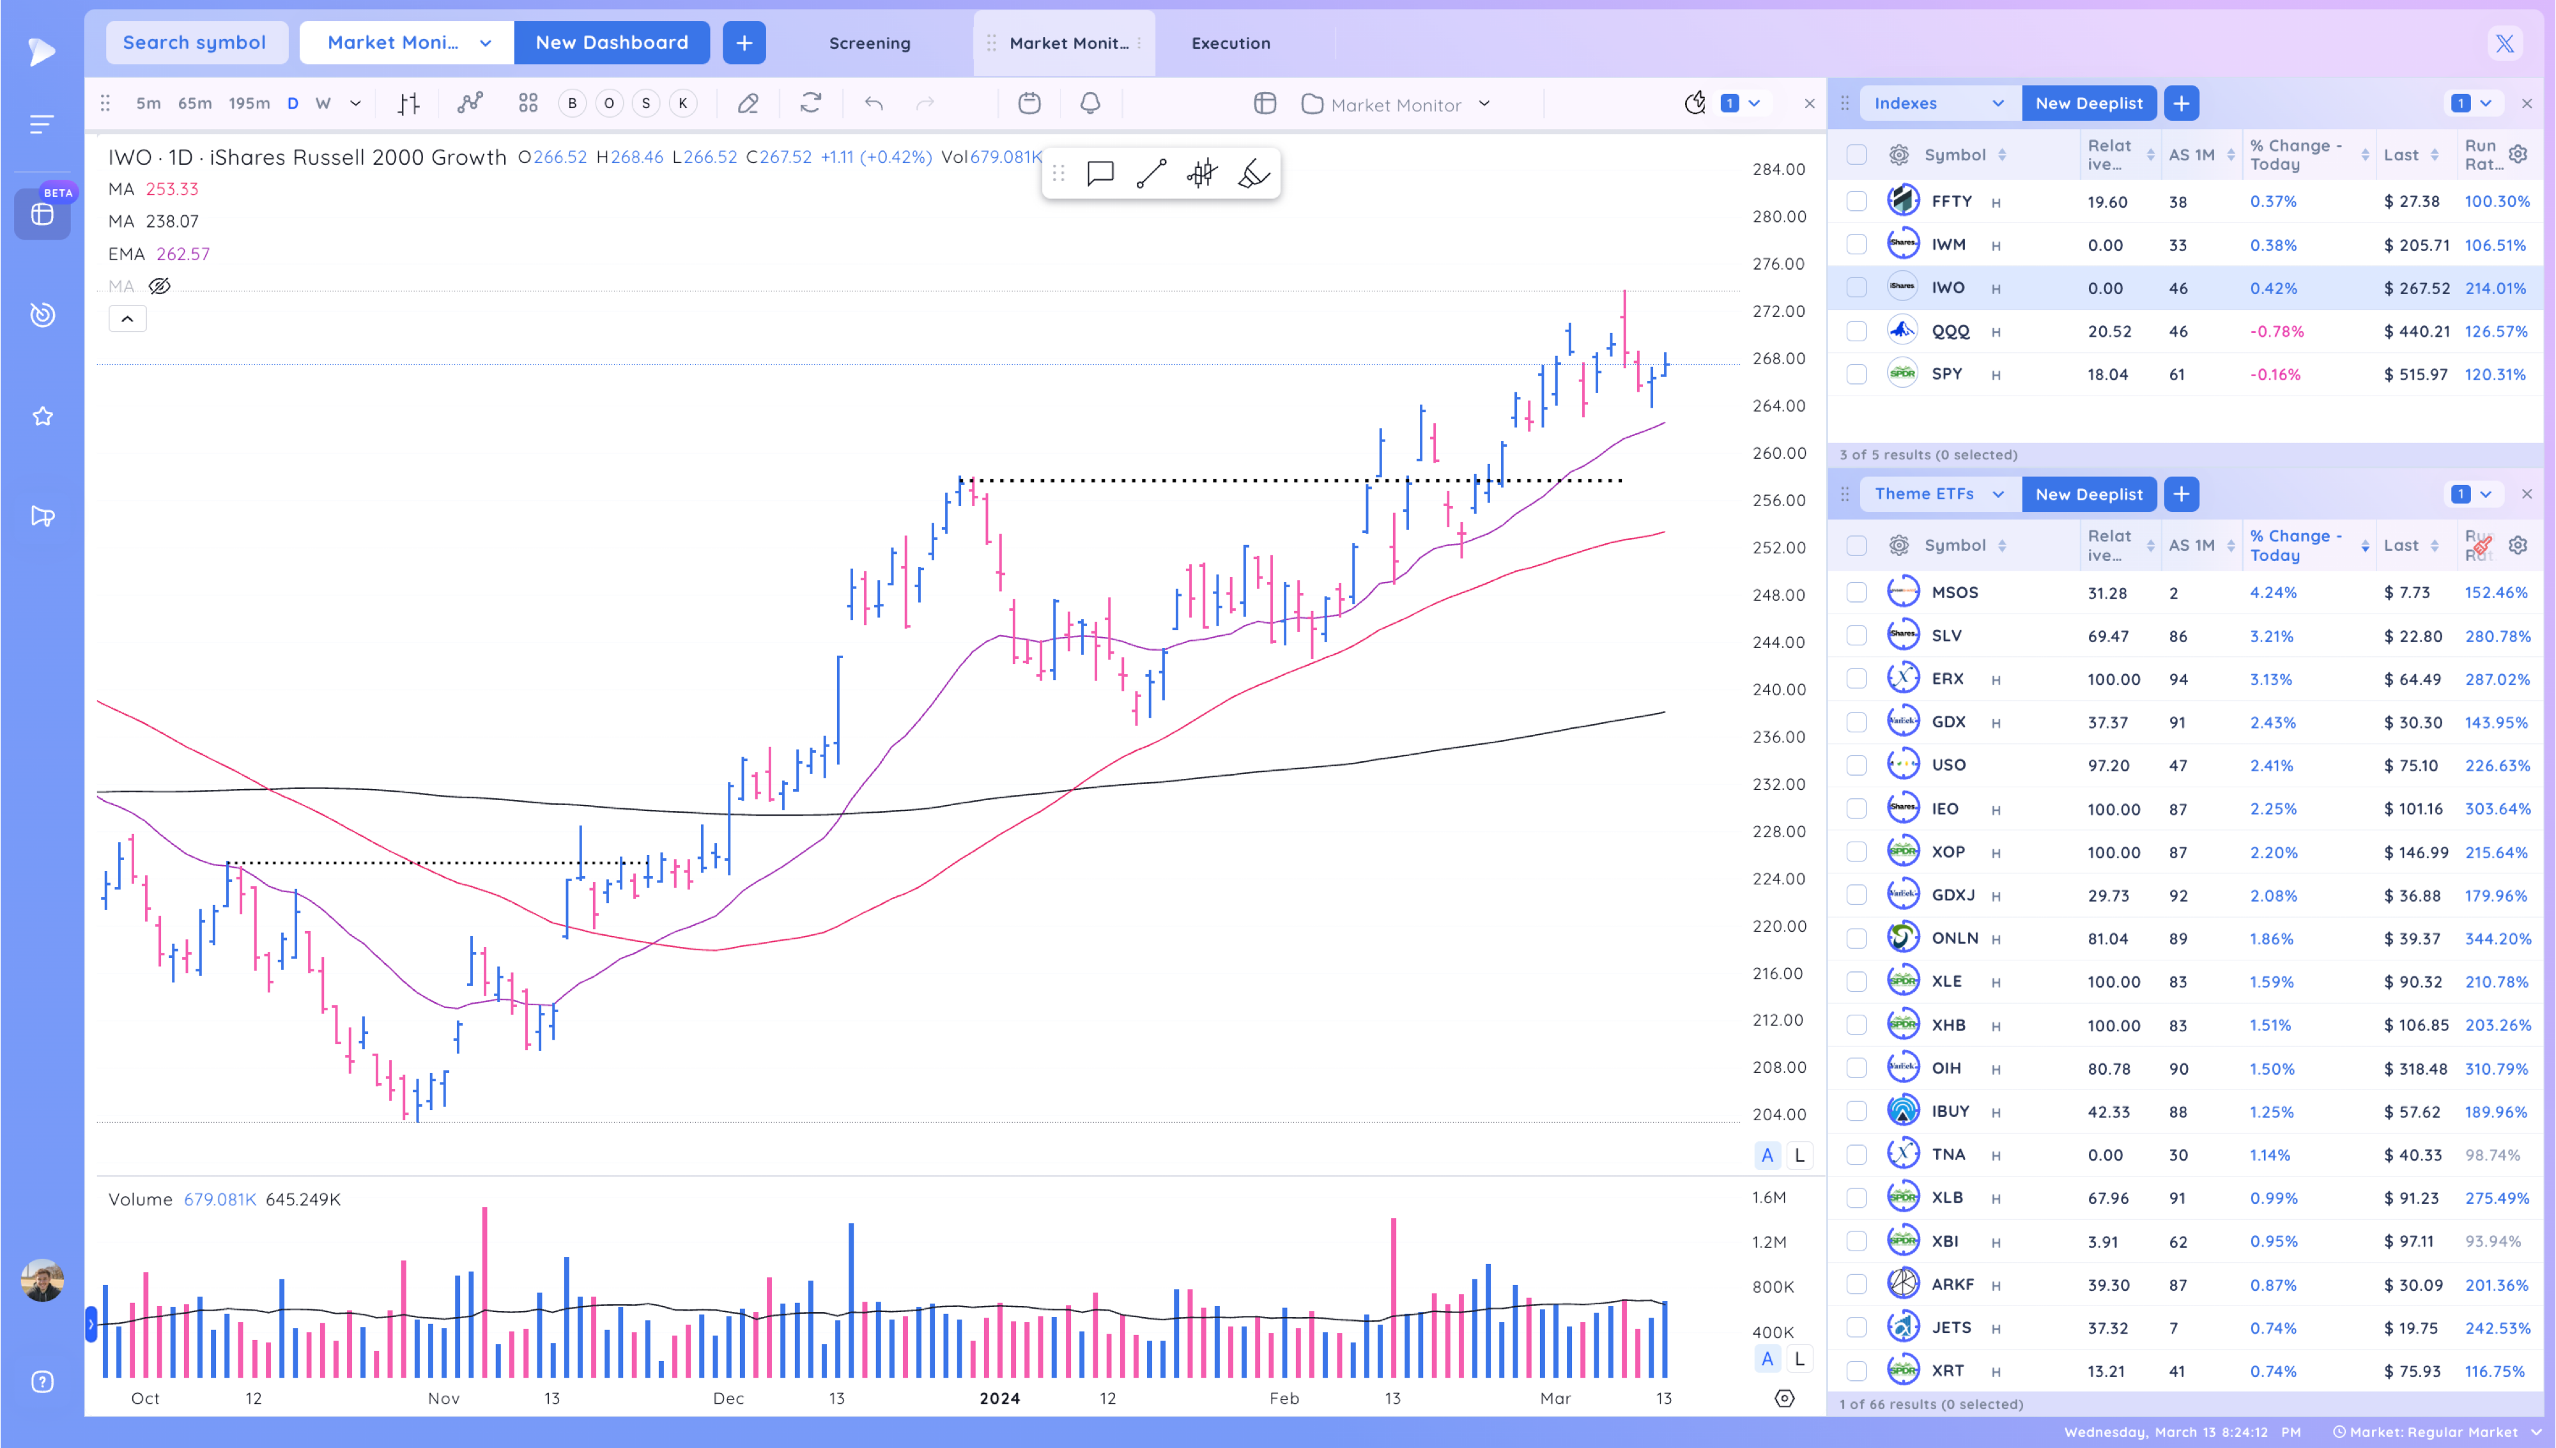This screenshot has width=2556, height=1448.
Task: Expand the timeframe dropdown chevron after W
Action: (355, 104)
